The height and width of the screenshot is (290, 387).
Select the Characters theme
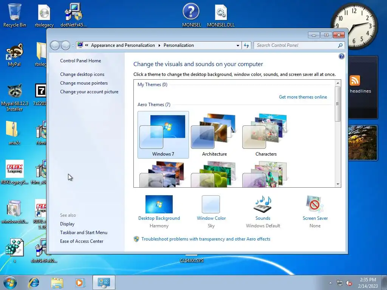pyautogui.click(x=266, y=135)
